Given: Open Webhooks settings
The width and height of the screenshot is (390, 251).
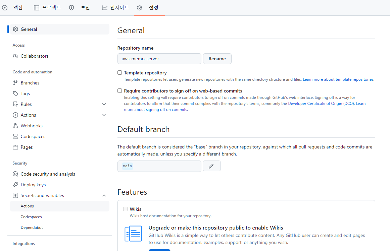Looking at the screenshot, I should pos(60,126).
